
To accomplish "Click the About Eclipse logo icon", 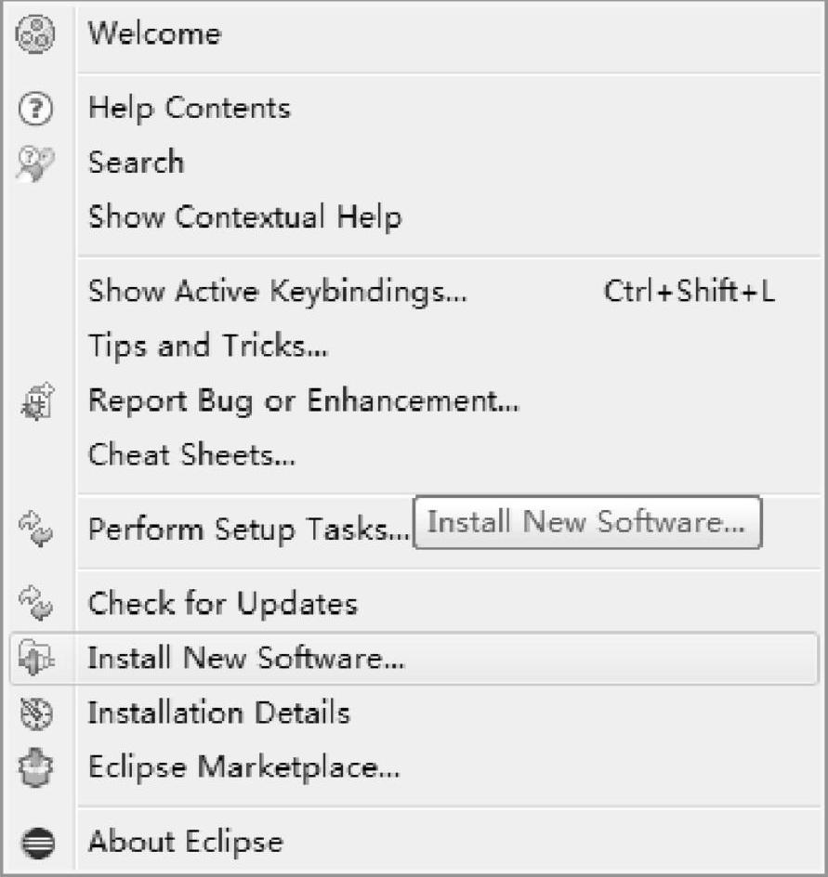I will pos(38,843).
